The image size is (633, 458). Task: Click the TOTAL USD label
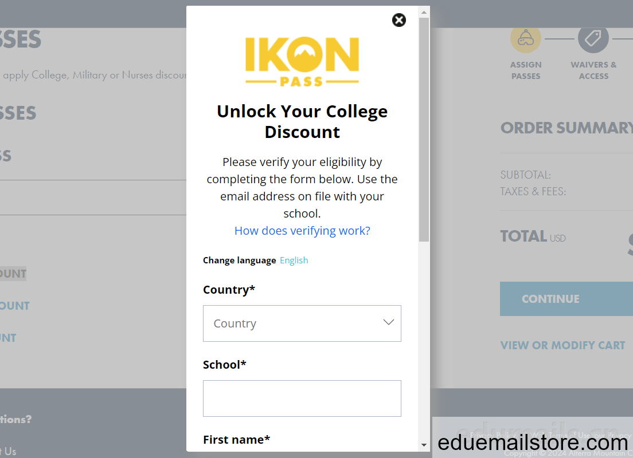click(x=533, y=236)
